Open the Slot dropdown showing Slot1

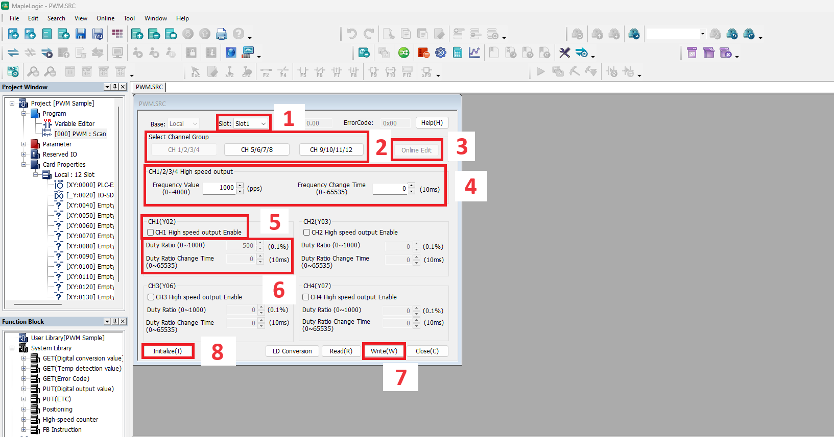tap(250, 124)
